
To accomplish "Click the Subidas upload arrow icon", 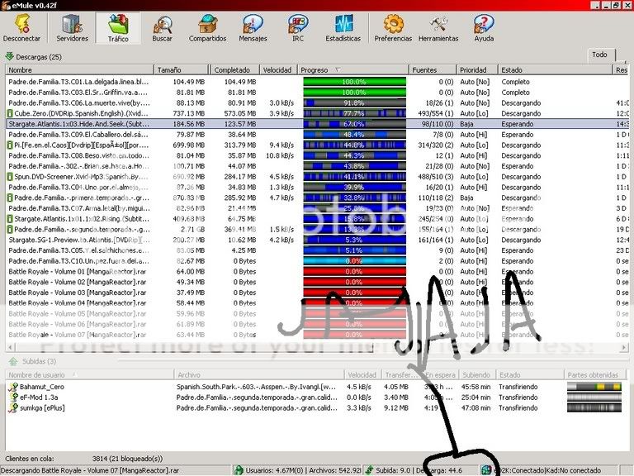I will [13, 361].
